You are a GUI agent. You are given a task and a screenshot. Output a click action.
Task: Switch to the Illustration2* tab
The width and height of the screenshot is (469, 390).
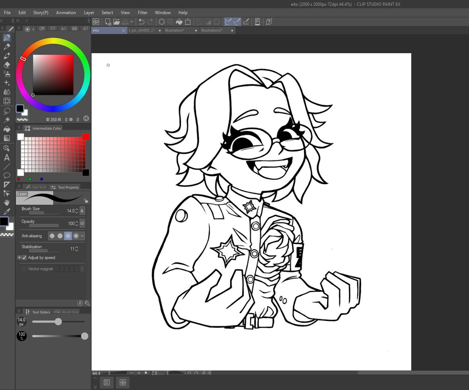[217, 30]
